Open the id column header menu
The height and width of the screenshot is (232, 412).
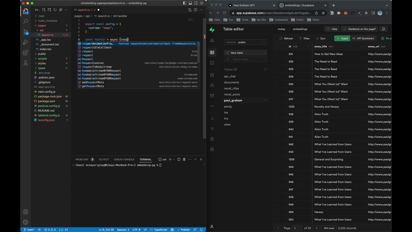(308, 46)
